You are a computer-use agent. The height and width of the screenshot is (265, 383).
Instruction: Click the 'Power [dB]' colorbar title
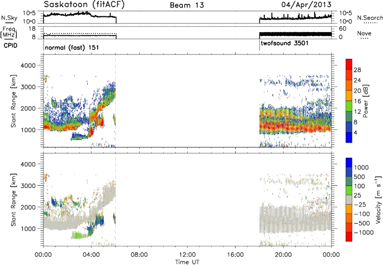[365, 101]
